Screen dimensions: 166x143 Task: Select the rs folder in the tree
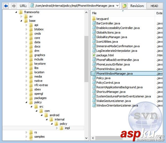point(35,132)
